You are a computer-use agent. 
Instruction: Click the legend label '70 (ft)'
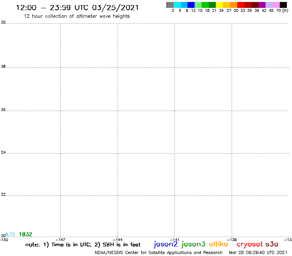[x=282, y=11]
